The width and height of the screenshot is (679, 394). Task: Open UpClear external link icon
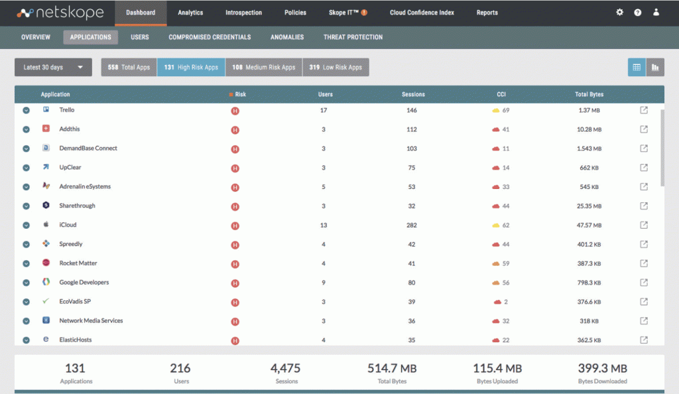pyautogui.click(x=644, y=167)
